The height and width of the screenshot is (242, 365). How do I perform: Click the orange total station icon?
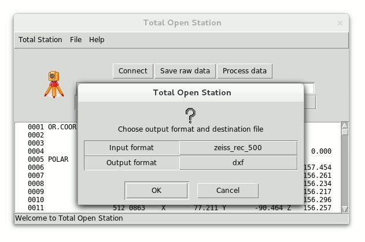click(54, 84)
